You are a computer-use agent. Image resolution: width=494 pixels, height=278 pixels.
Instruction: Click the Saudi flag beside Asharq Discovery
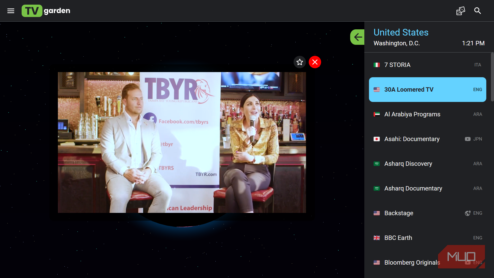(x=377, y=164)
